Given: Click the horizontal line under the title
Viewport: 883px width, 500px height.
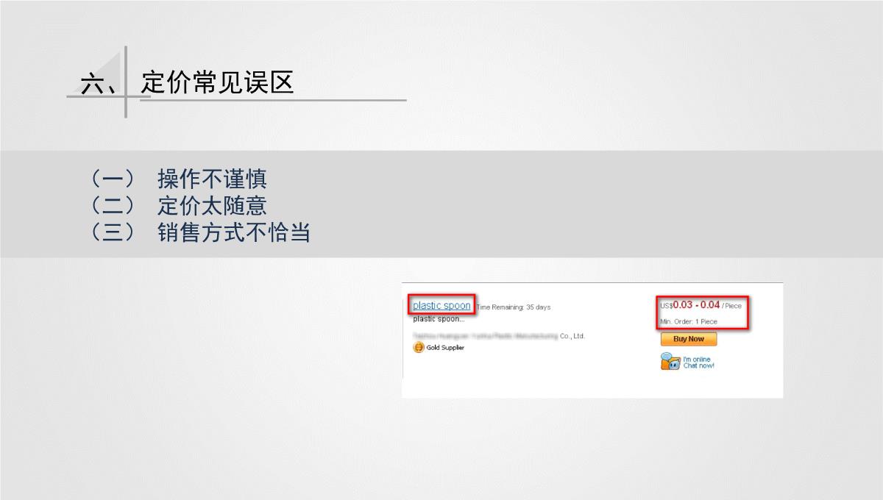Looking at the screenshot, I should point(294,100).
